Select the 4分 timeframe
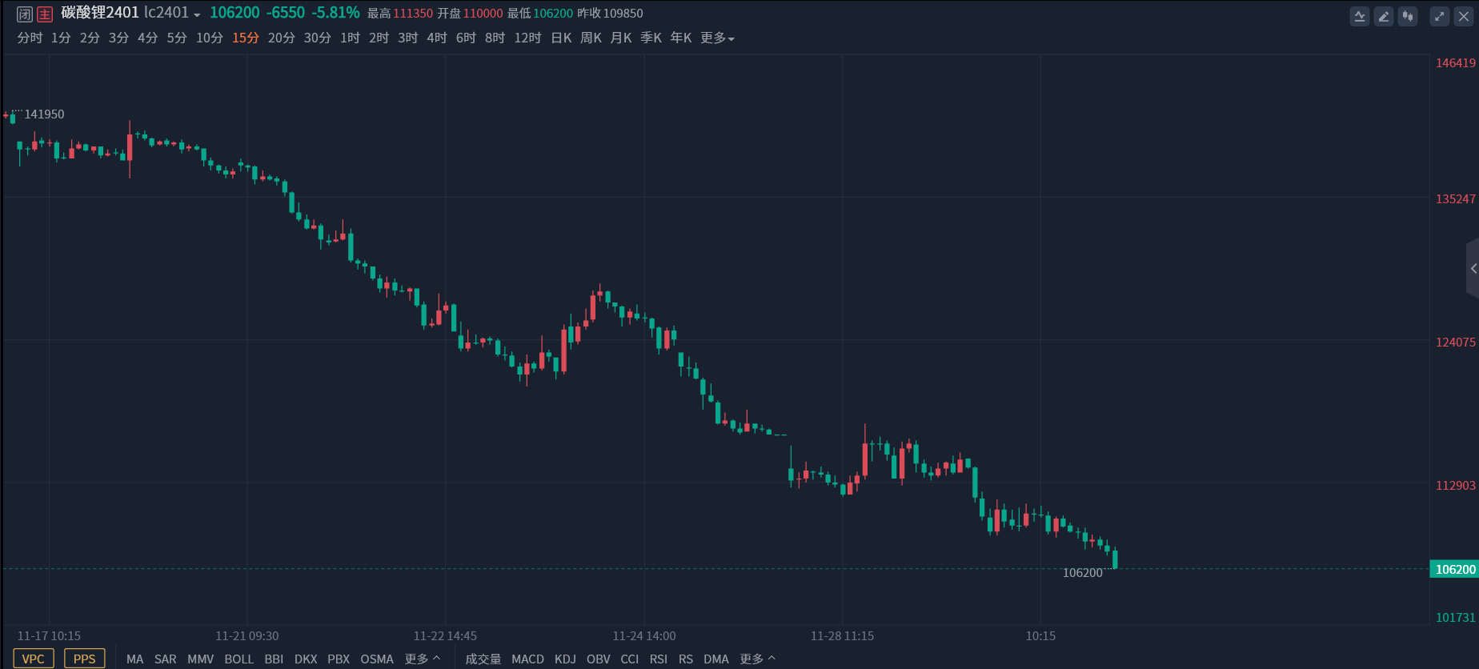Viewport: 1479px width, 669px height. coord(147,38)
